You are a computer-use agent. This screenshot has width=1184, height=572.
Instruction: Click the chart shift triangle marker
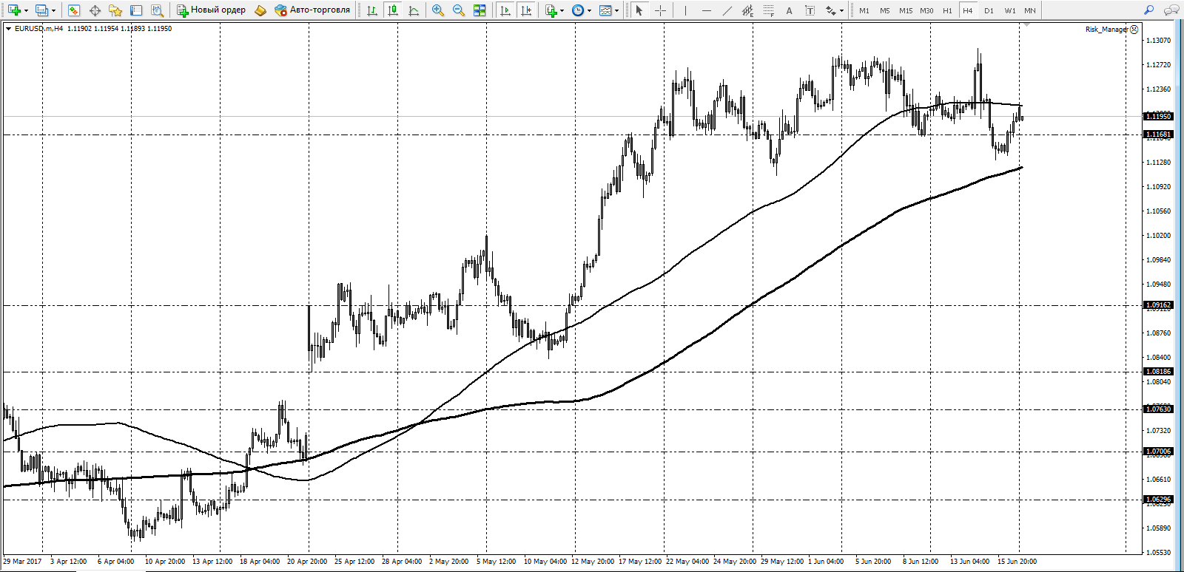[x=1026, y=25]
